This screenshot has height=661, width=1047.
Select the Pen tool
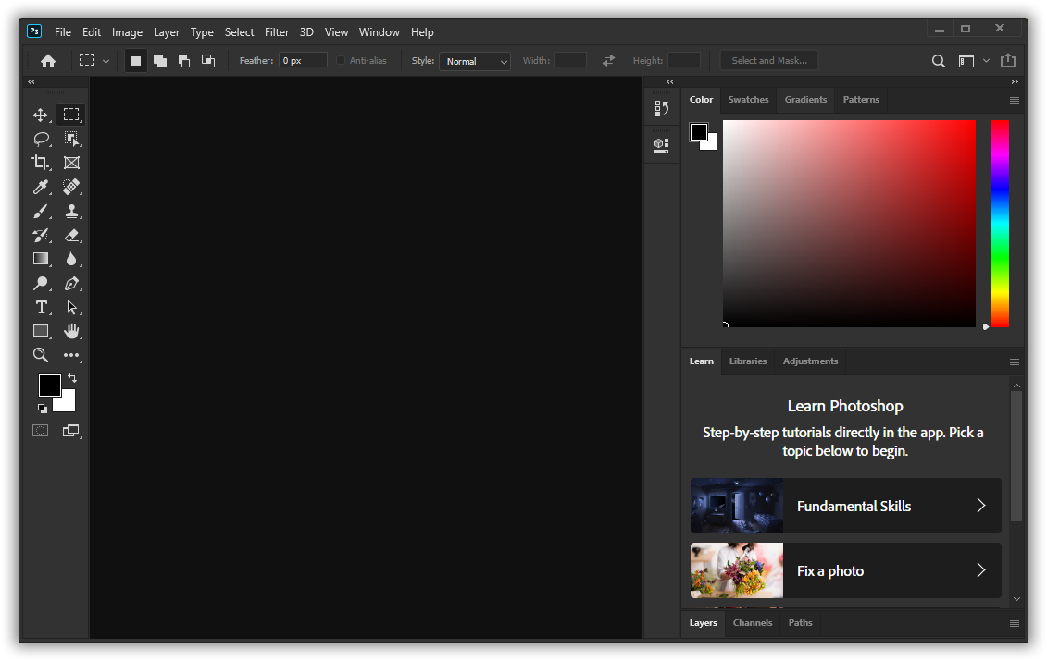point(71,284)
